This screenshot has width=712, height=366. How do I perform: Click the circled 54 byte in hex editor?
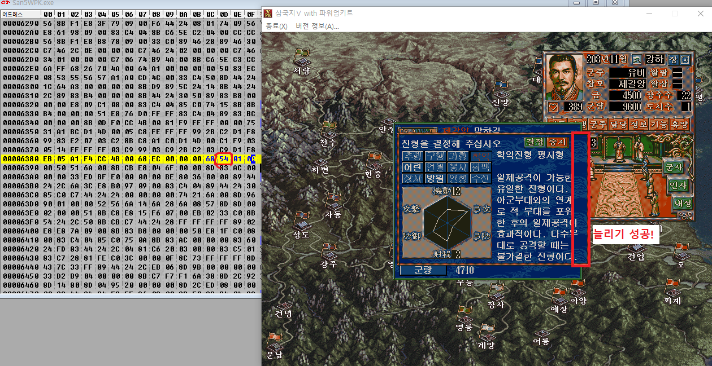click(x=224, y=159)
